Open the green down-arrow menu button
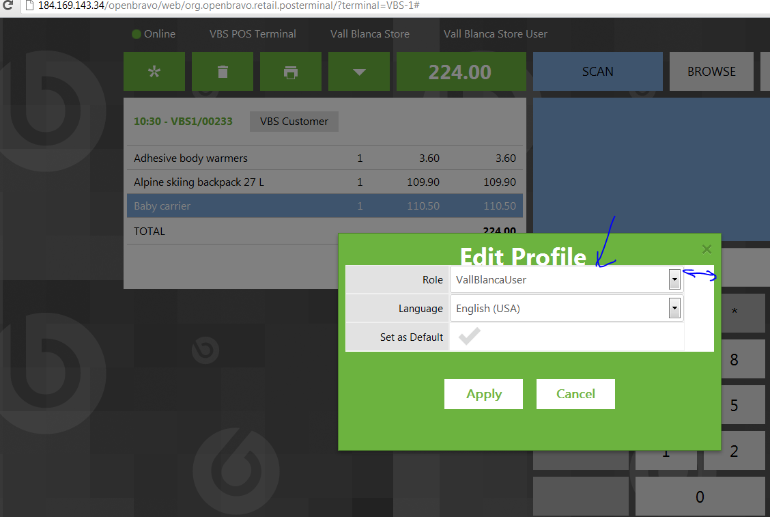Screen dimensions: 770x517 coord(359,72)
